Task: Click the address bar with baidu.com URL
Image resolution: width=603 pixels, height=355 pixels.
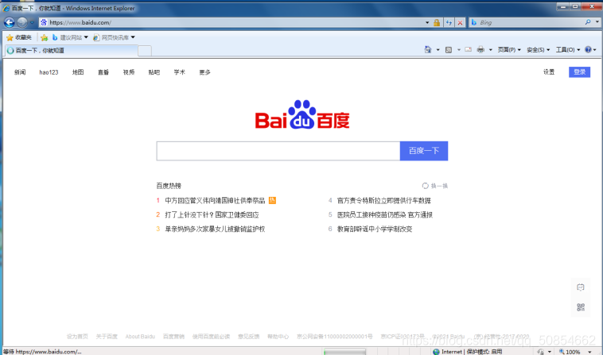Action: point(231,23)
